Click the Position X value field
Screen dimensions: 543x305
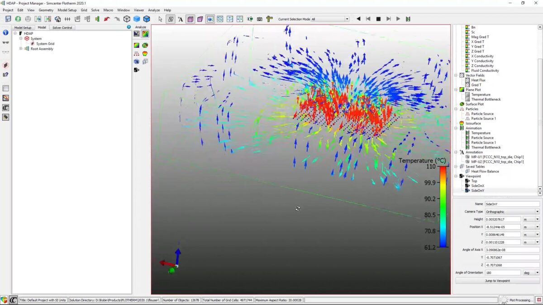[x=503, y=227]
